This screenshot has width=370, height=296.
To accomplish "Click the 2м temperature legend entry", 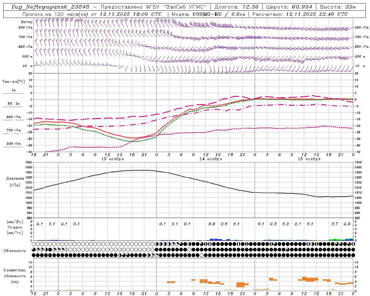I will pyautogui.click(x=14, y=90).
